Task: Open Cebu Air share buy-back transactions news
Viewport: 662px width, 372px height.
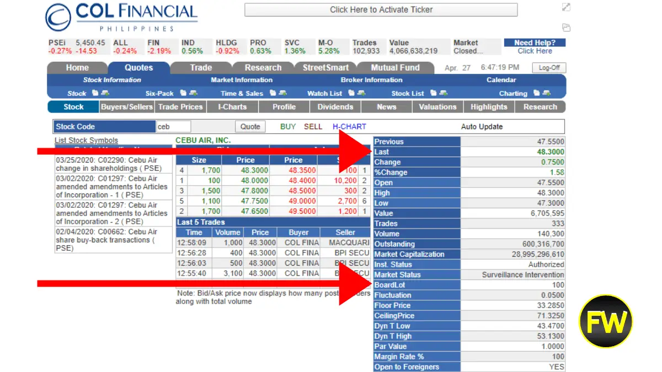Action: point(113,240)
